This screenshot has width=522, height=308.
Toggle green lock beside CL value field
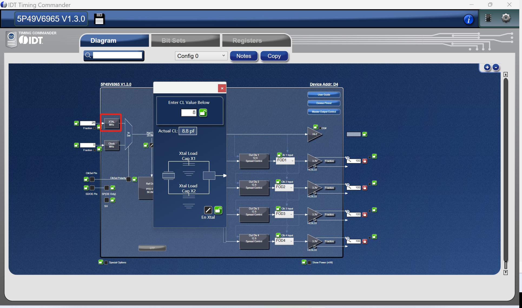[203, 113]
